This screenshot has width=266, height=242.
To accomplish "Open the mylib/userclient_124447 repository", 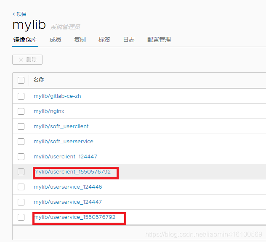I will [65, 157].
